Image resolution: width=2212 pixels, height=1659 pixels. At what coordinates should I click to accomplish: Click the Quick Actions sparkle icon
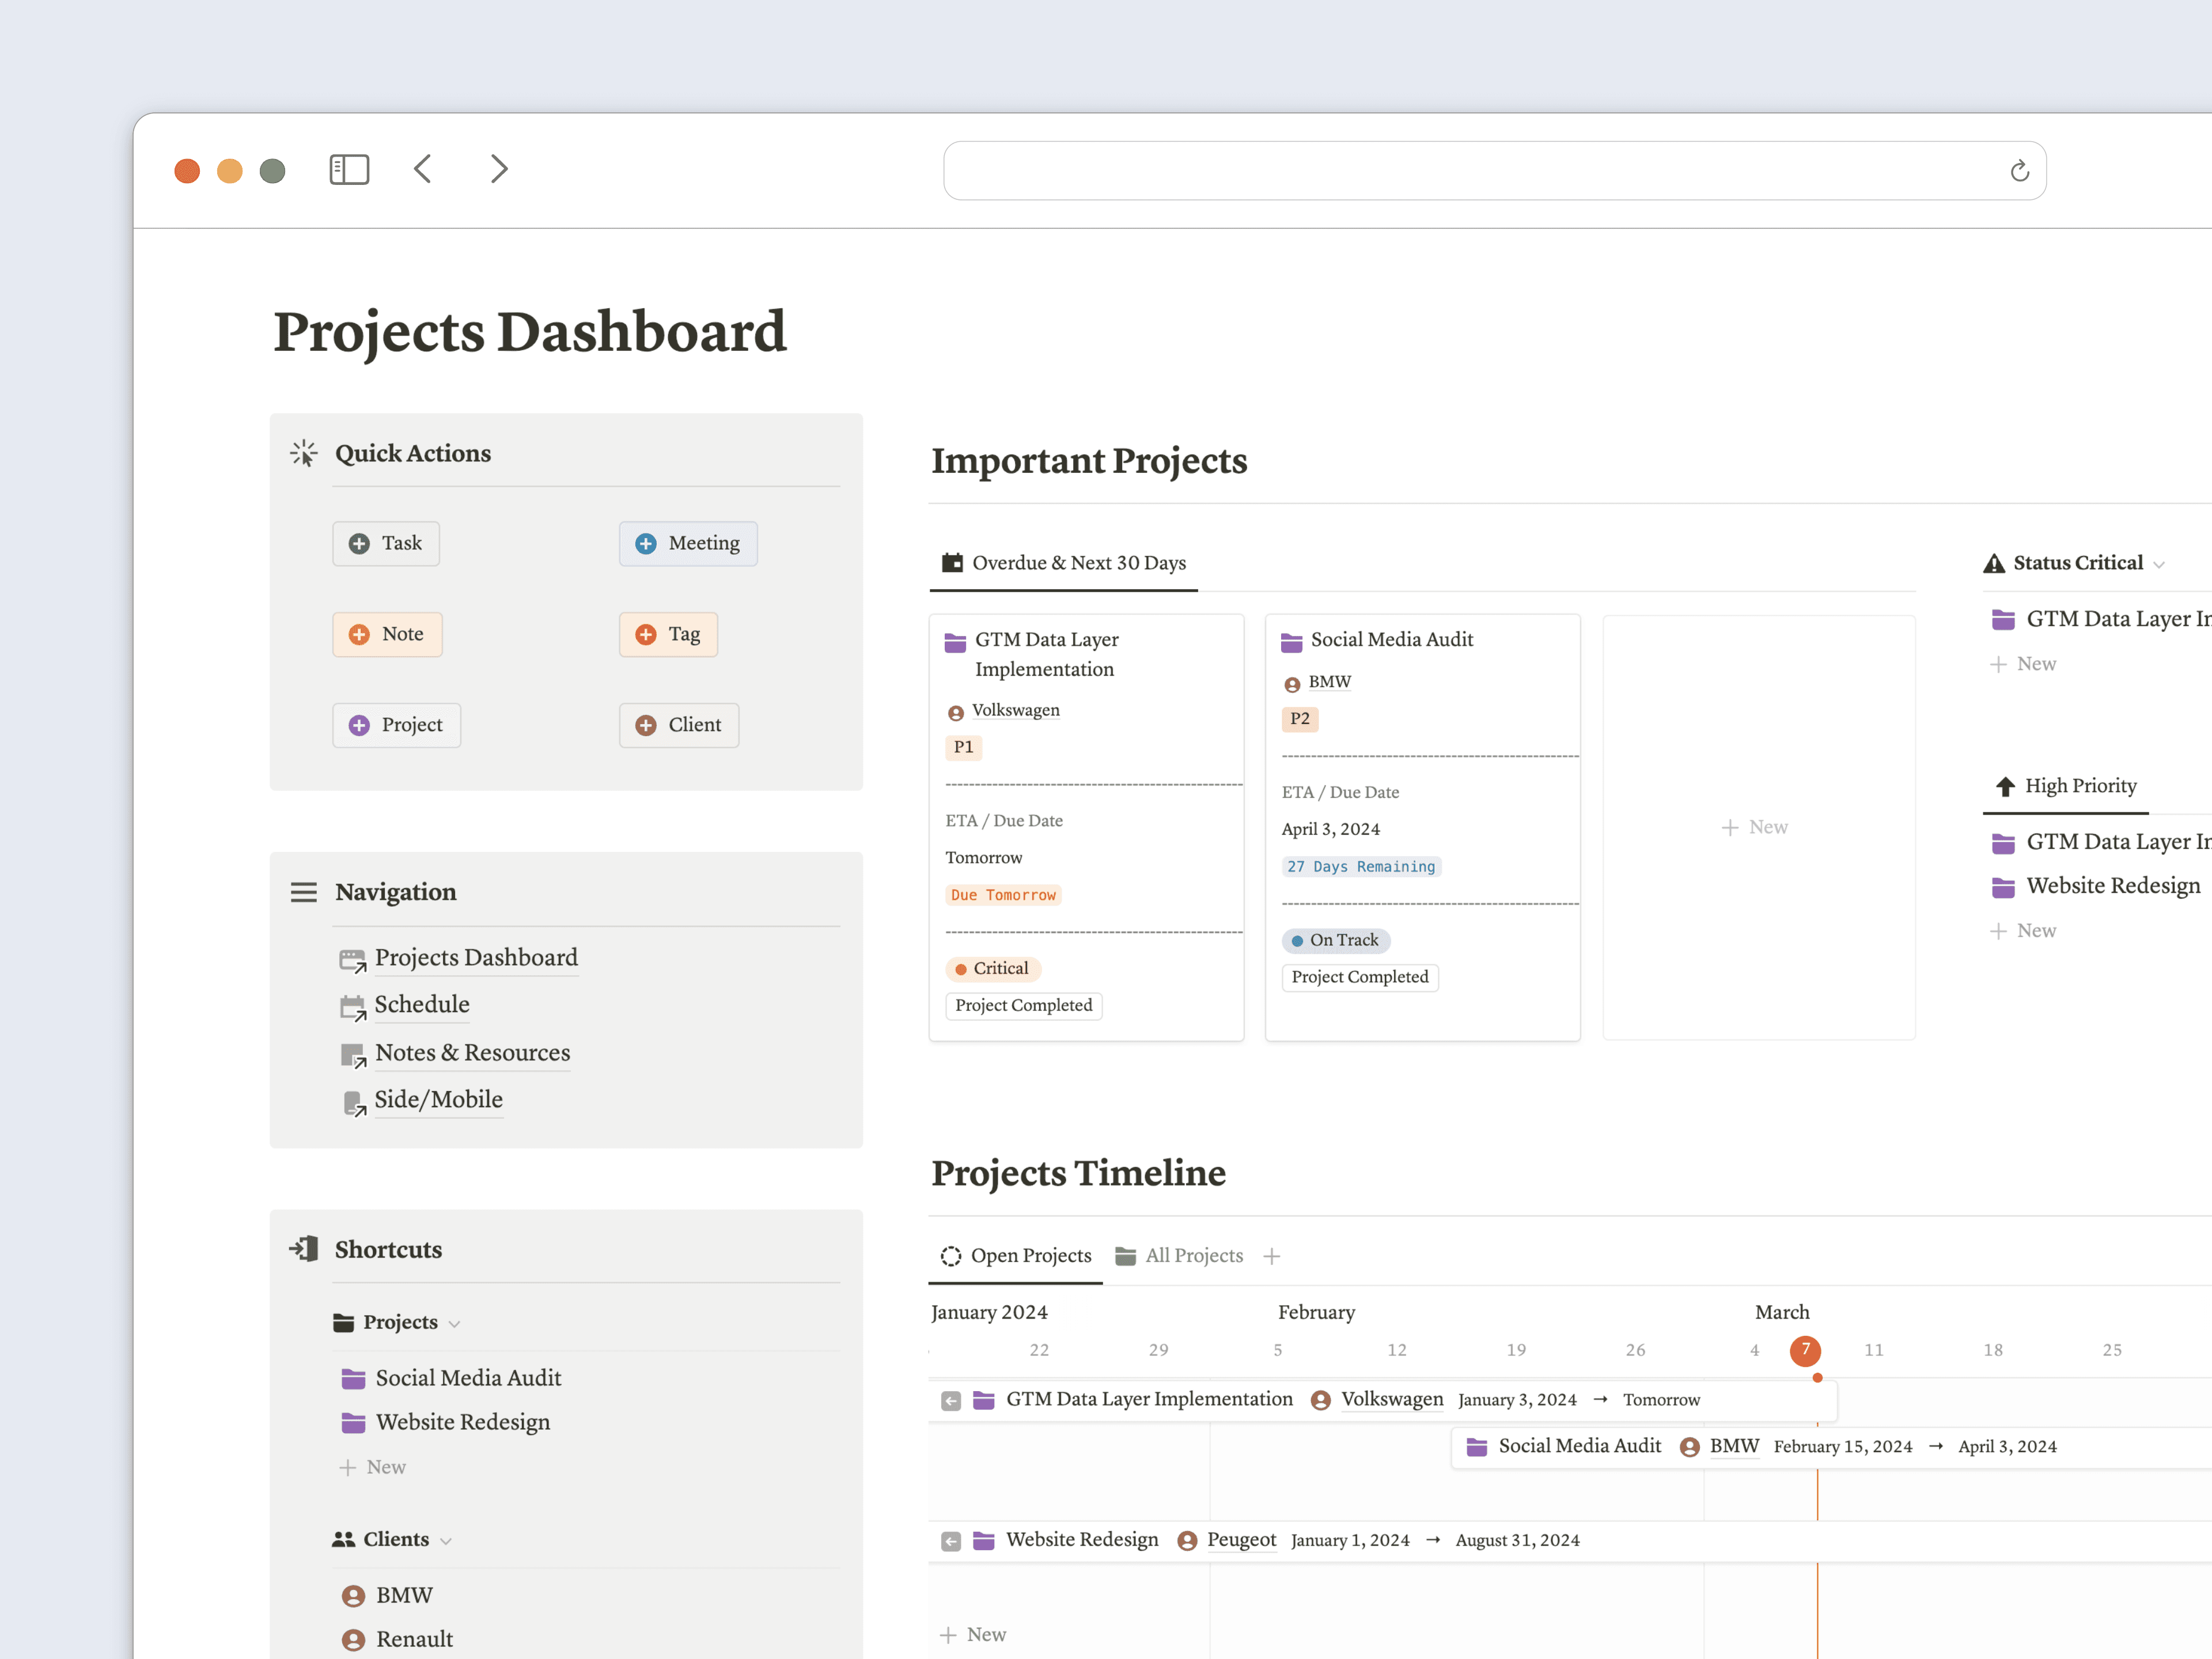pyautogui.click(x=303, y=453)
